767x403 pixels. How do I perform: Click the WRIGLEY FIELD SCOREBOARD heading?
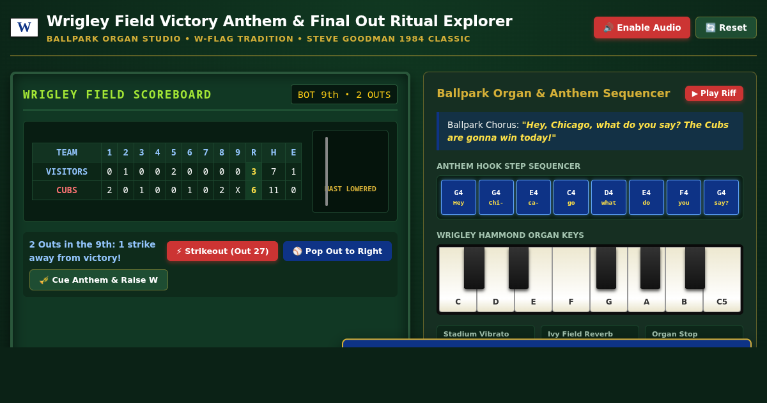[117, 95]
